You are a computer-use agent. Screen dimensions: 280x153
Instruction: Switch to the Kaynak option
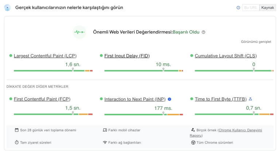[268, 8]
